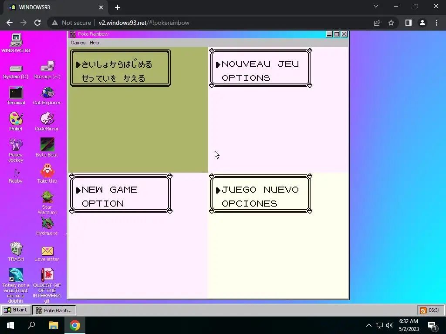Bookmark this page with the star icon
Image resolution: width=446 pixels, height=334 pixels.
[x=391, y=23]
